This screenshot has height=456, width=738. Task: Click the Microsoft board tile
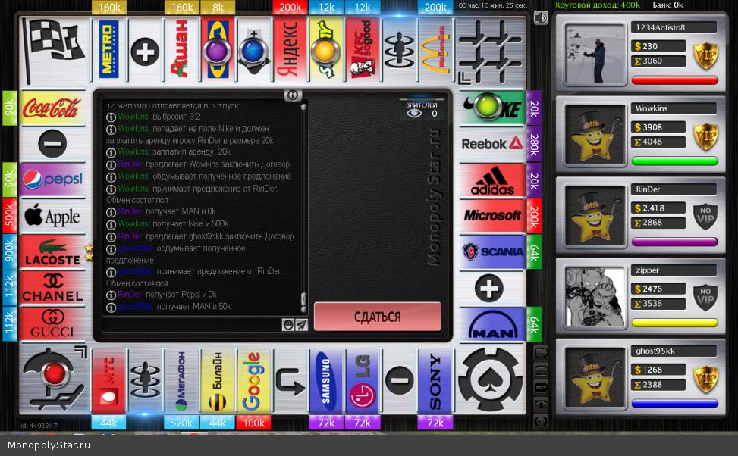point(491,216)
